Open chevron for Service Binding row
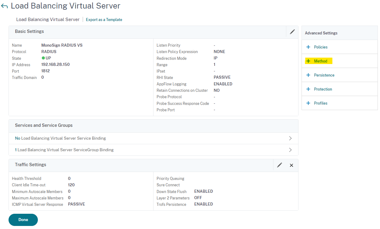Image resolution: width=380 pixels, height=229 pixels. tap(290, 138)
